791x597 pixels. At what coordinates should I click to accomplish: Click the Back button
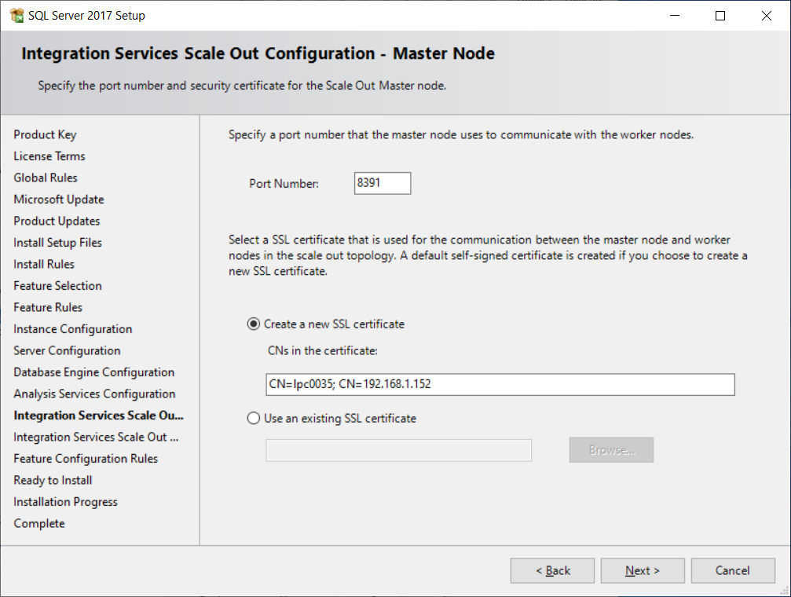pyautogui.click(x=552, y=571)
